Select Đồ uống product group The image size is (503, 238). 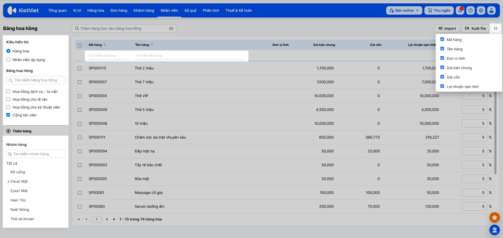18,172
